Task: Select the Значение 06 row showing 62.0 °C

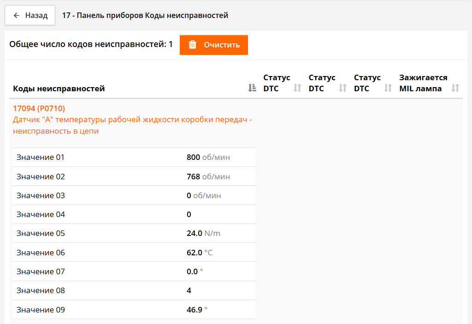Action: coord(134,253)
